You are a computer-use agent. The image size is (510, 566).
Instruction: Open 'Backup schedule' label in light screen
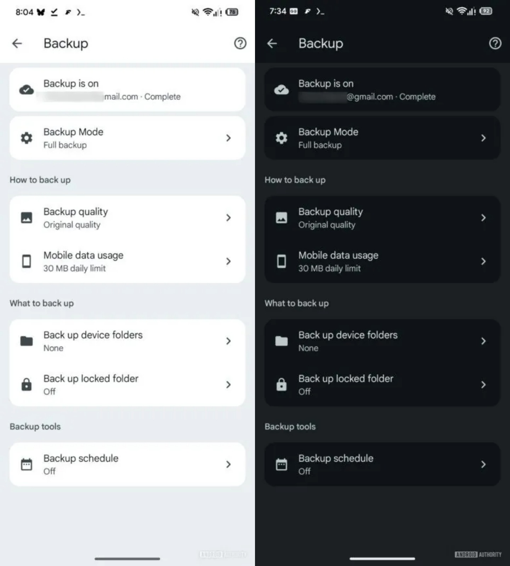click(81, 458)
